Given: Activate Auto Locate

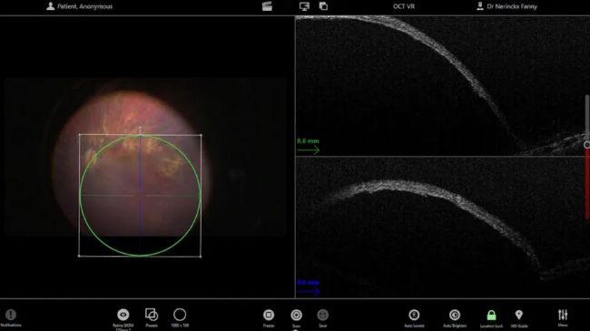Looking at the screenshot, I should click(414, 315).
